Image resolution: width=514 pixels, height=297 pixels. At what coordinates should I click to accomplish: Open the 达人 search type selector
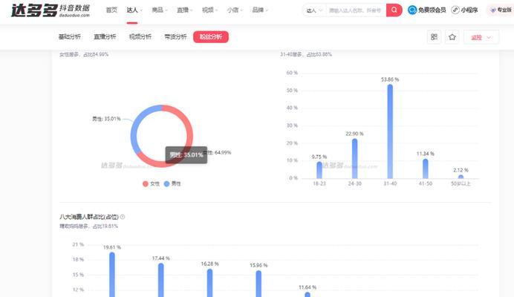314,10
